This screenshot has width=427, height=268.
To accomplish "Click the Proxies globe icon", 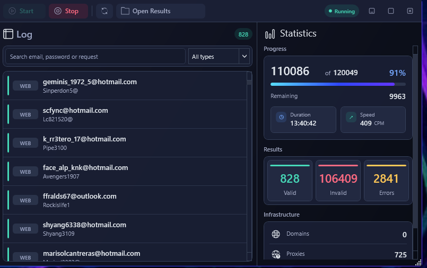I will [276, 254].
